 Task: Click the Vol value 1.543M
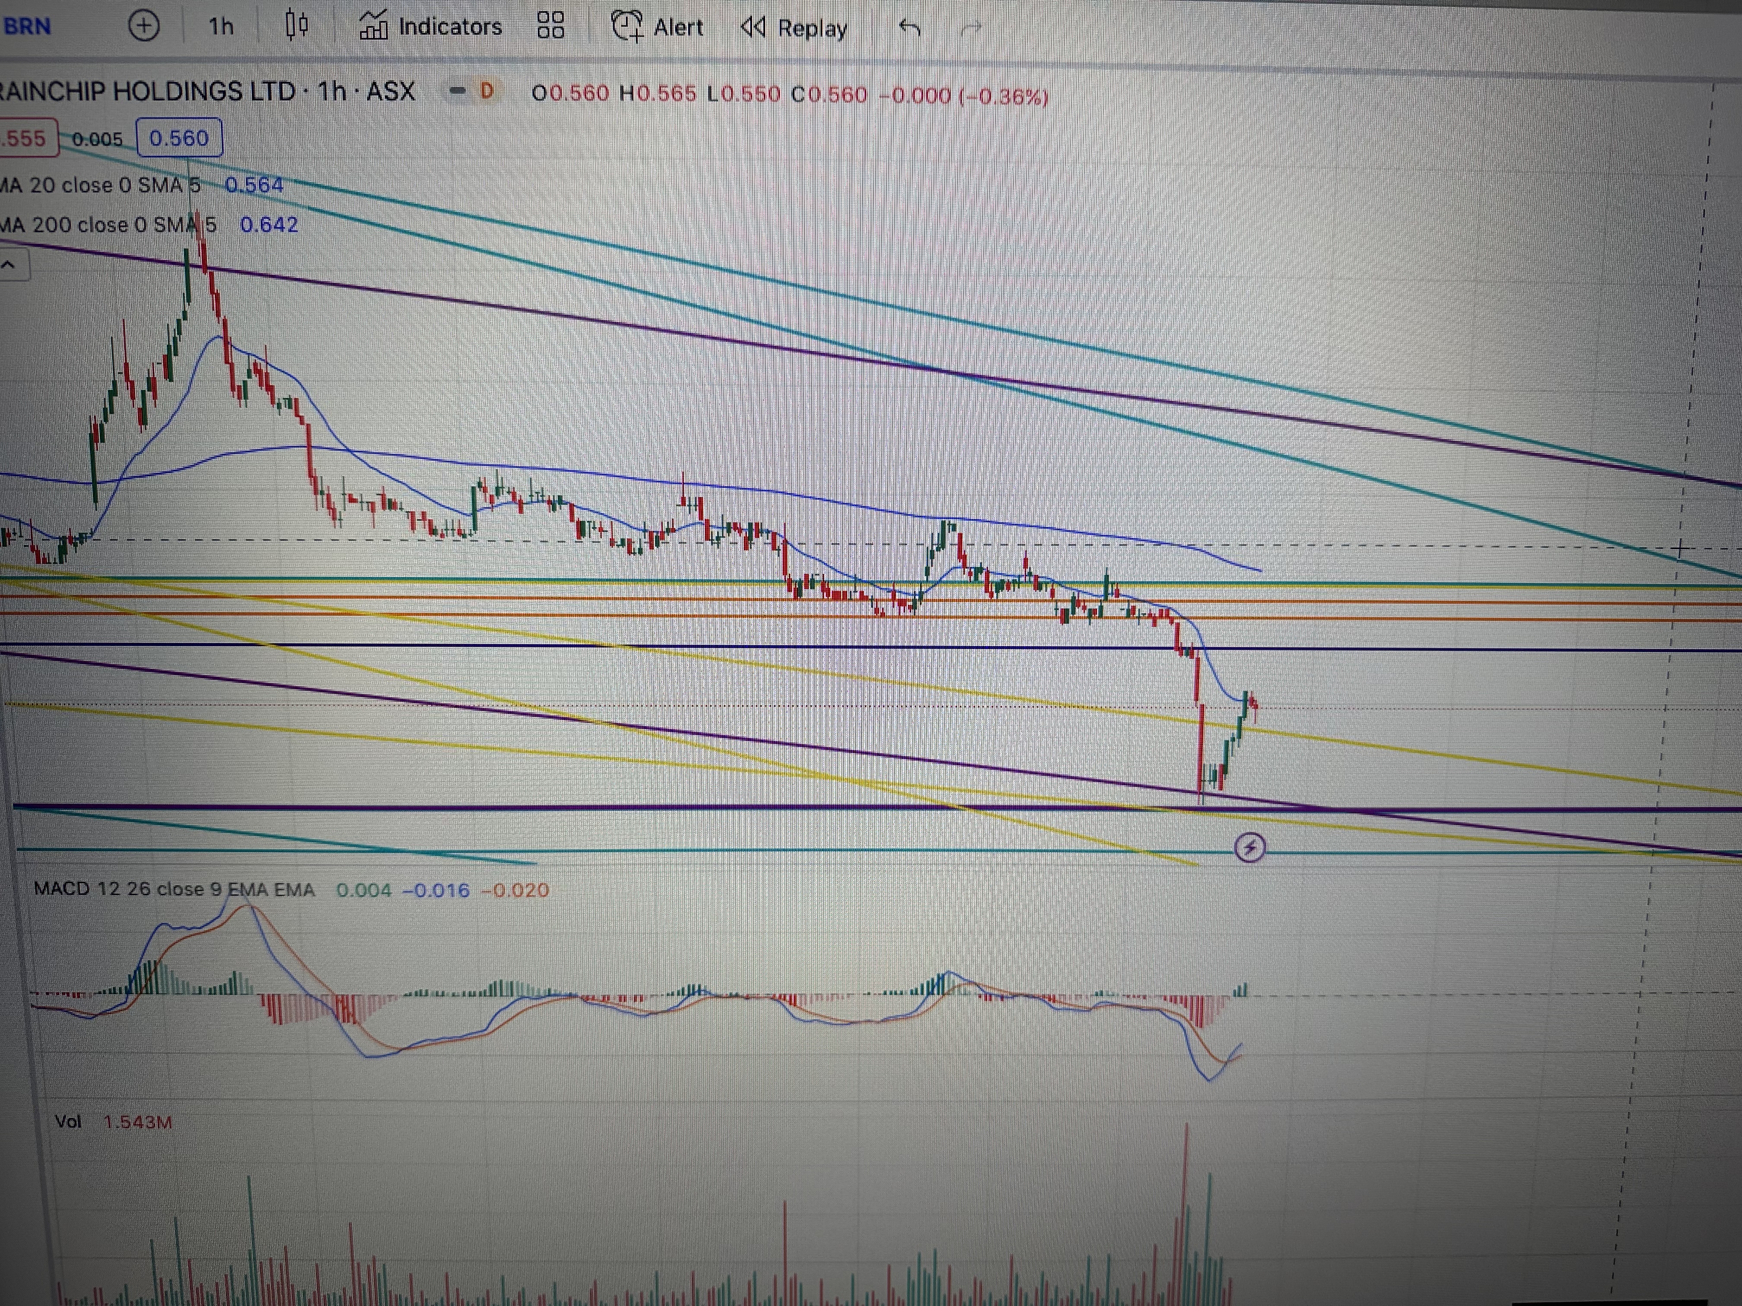pyautogui.click(x=138, y=1122)
